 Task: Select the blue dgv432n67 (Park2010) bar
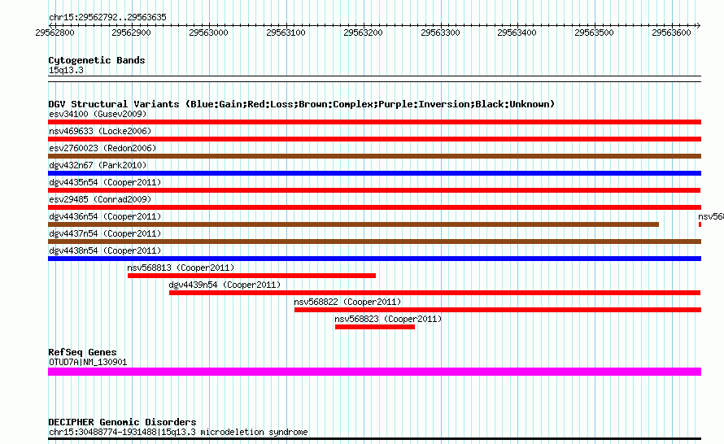(x=374, y=173)
